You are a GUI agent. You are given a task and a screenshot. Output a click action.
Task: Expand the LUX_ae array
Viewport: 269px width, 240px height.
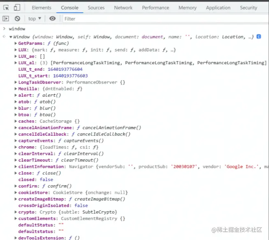pos(16,56)
